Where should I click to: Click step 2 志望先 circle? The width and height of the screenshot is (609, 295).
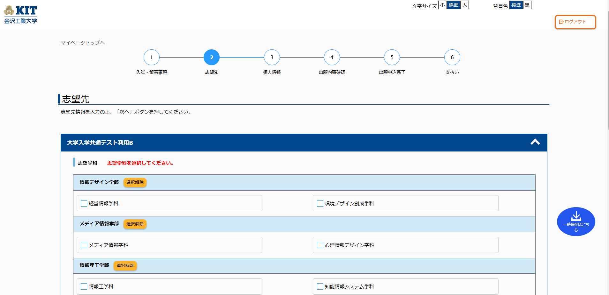(212, 57)
